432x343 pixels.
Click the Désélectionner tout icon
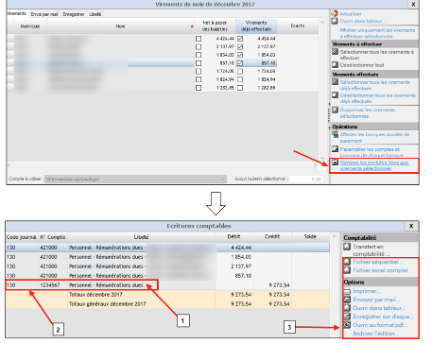pyautogui.click(x=336, y=65)
